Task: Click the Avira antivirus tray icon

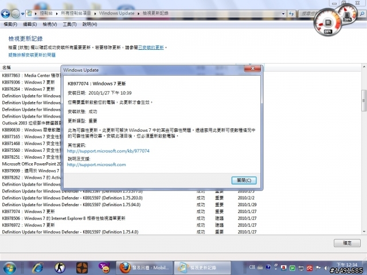Action: [310, 268]
